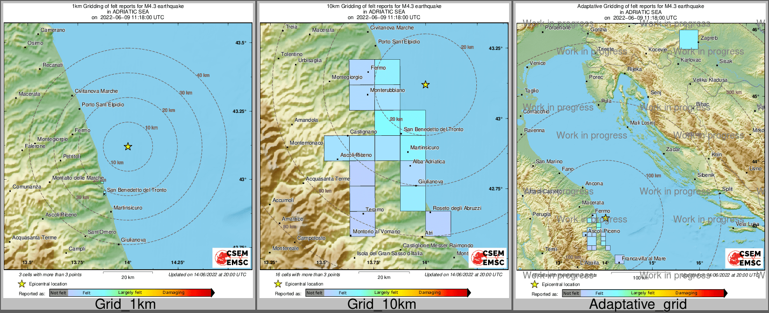This screenshot has width=769, height=313.
Task: Click 'Largely felt' on the Adaptative_grid color bar
Action: (x=643, y=293)
